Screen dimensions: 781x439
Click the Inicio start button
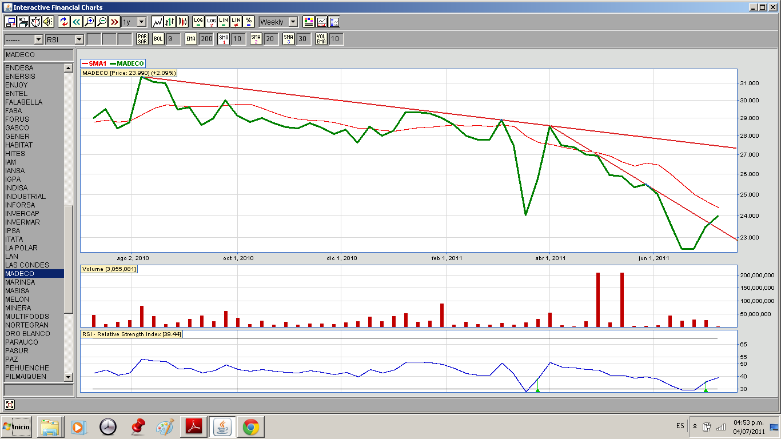coord(17,426)
